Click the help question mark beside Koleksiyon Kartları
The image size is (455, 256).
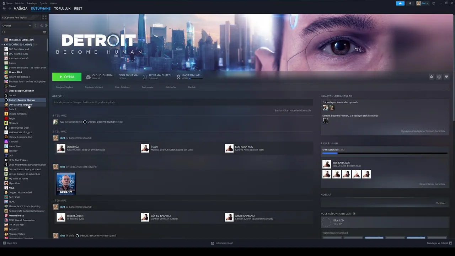coord(354,214)
